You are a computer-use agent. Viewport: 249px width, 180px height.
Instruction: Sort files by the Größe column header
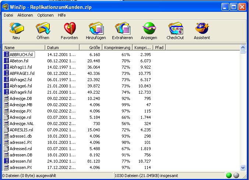click(91, 48)
